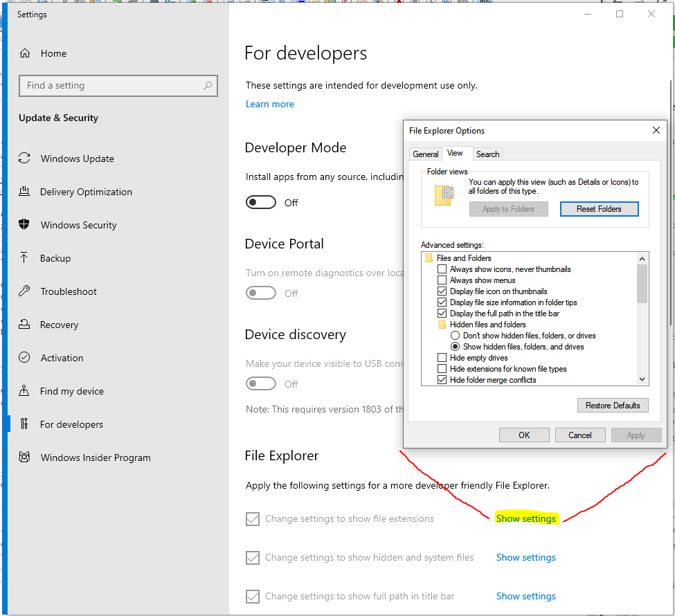Check the 'Hide empty drives' option
Screen dimensions: 675x616
click(x=442, y=358)
